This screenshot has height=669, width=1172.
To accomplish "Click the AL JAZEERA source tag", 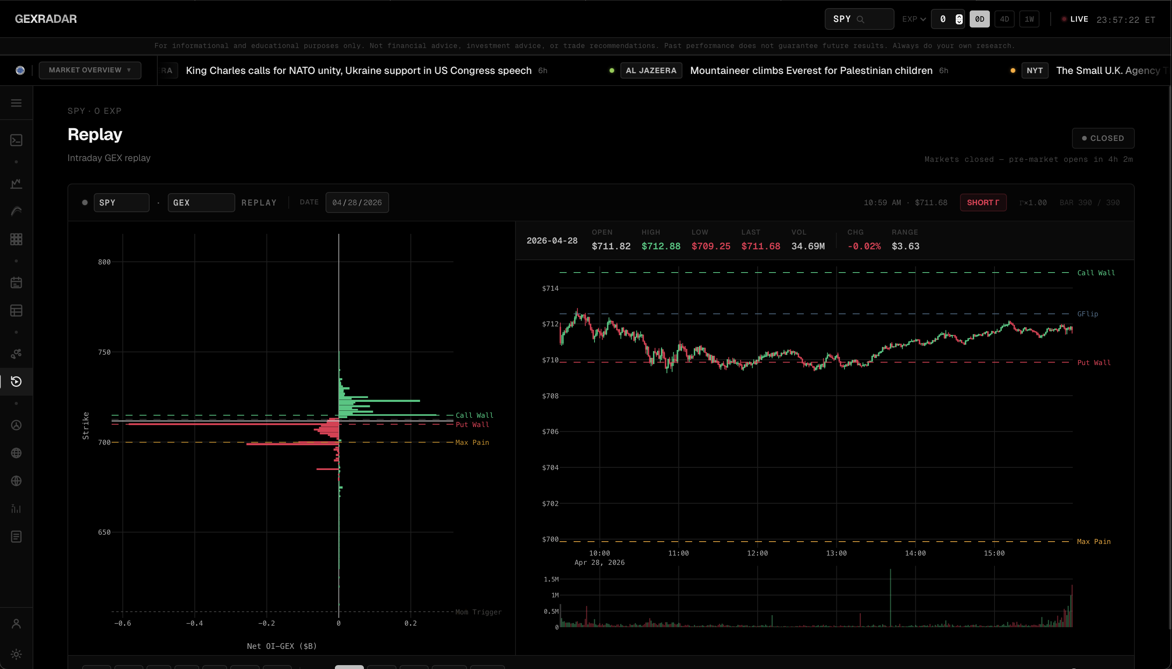I will [651, 70].
